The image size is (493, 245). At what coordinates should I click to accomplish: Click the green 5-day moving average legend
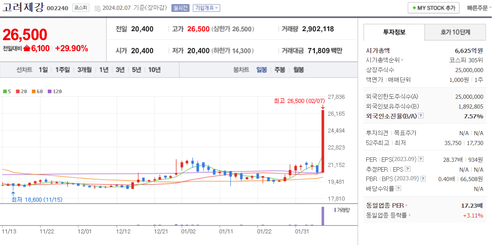7,91
